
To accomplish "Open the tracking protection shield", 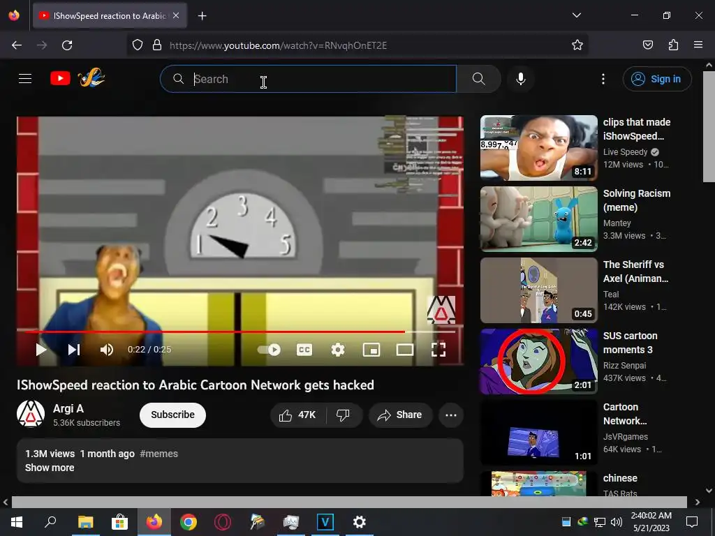I will (x=138, y=45).
